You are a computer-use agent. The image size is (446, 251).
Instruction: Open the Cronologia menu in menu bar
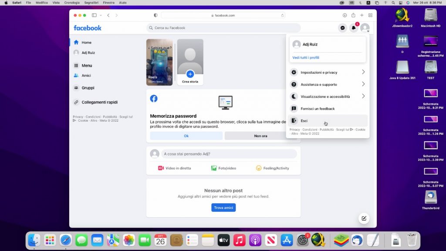(x=72, y=3)
